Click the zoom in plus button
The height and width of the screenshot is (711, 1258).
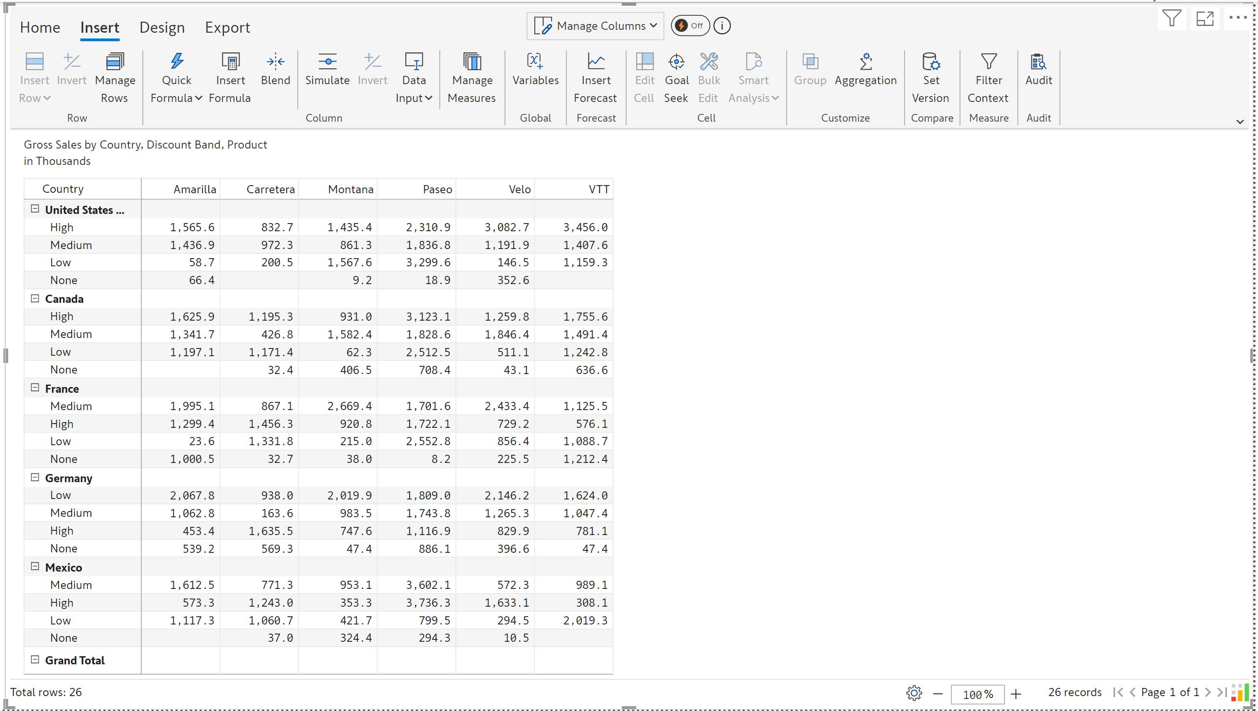click(x=1016, y=694)
